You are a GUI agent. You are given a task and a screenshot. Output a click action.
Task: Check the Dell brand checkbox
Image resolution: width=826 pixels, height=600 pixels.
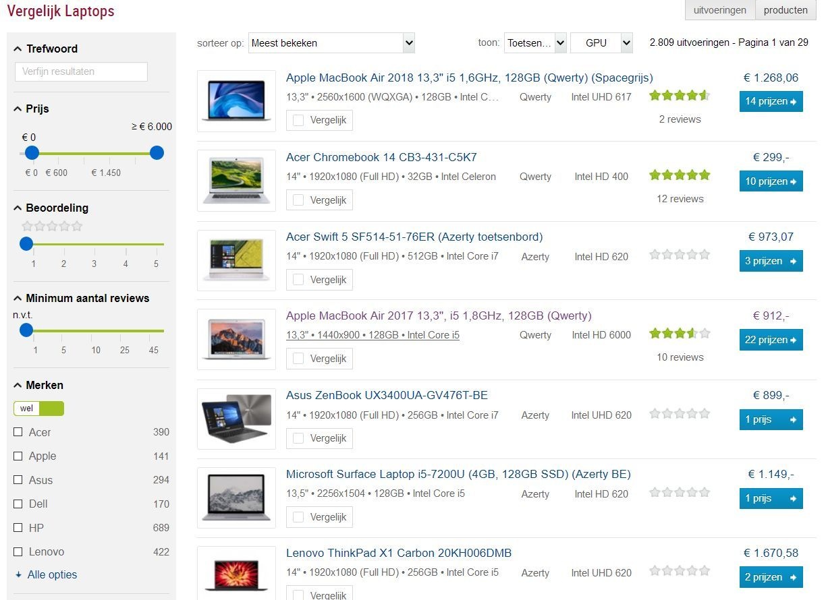point(18,504)
